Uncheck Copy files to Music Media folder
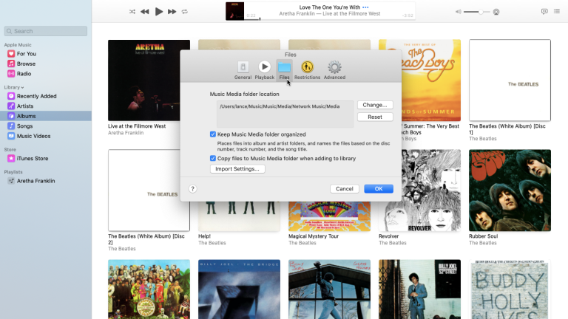This screenshot has height=319, width=568. (213, 159)
